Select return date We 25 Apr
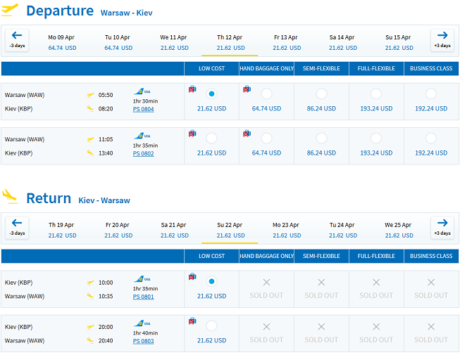 point(399,230)
